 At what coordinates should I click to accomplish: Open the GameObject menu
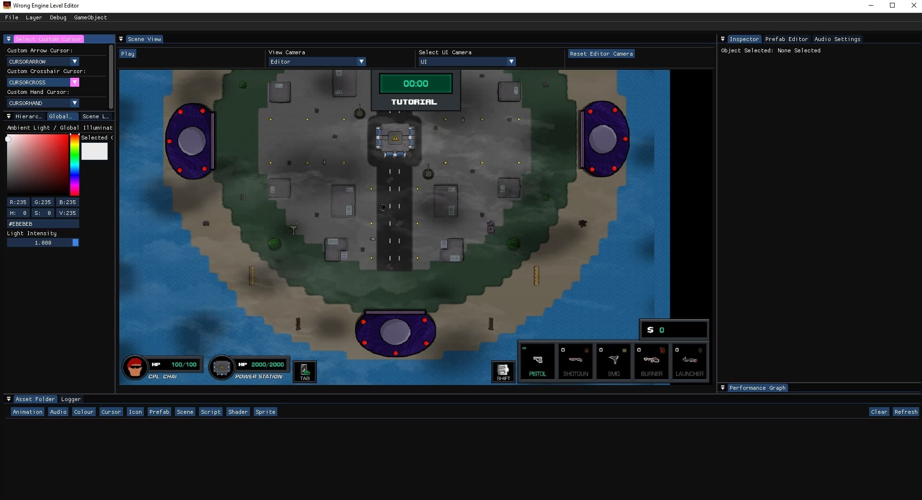point(91,17)
